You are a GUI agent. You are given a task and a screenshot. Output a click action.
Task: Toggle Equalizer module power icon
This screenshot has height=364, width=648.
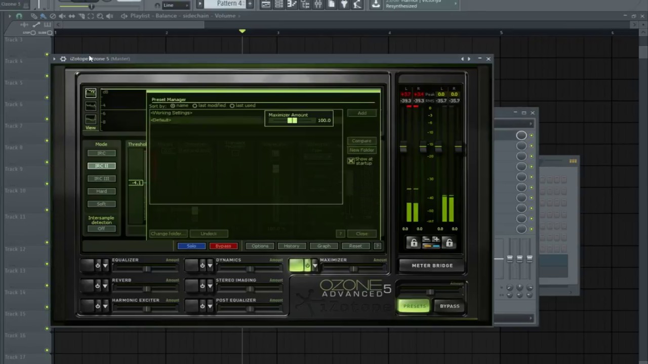click(97, 265)
